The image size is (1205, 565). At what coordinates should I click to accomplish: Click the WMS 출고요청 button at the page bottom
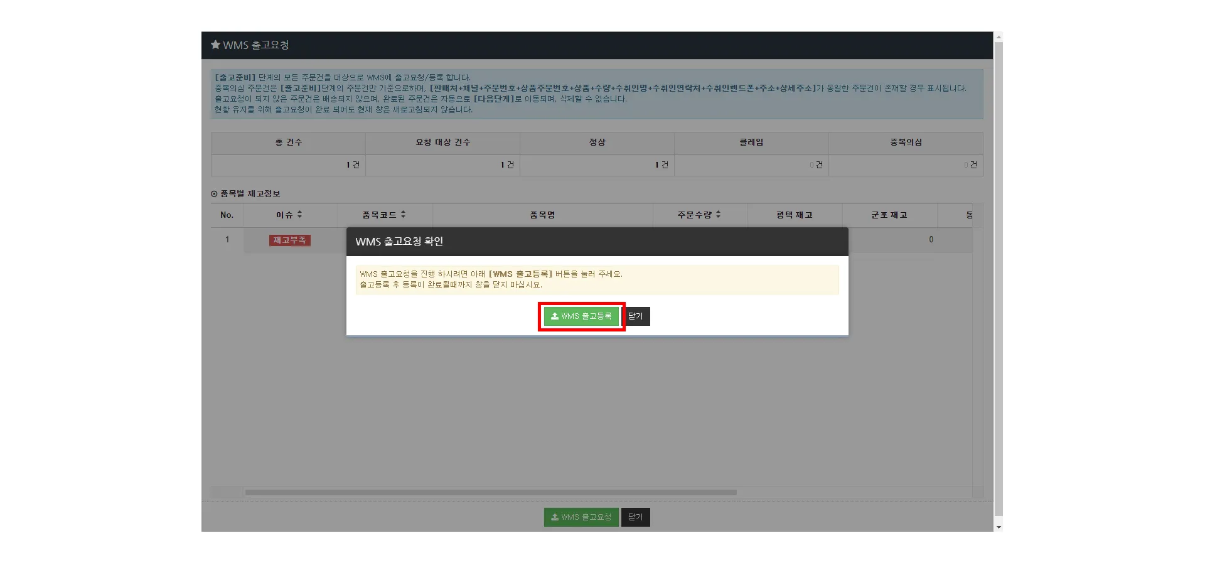pos(581,517)
